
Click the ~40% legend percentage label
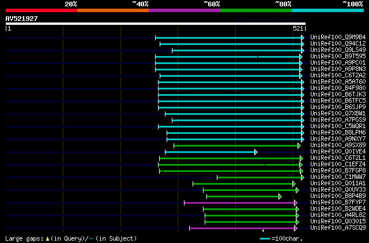(x=140, y=4)
